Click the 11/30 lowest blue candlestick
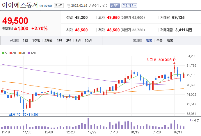Viewport: 201px width, 136px height. tap(23, 104)
